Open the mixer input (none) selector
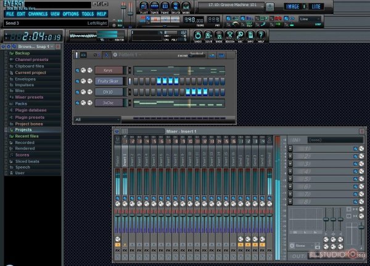Viewport: 370px width, 266px height. pyautogui.click(x=335, y=140)
